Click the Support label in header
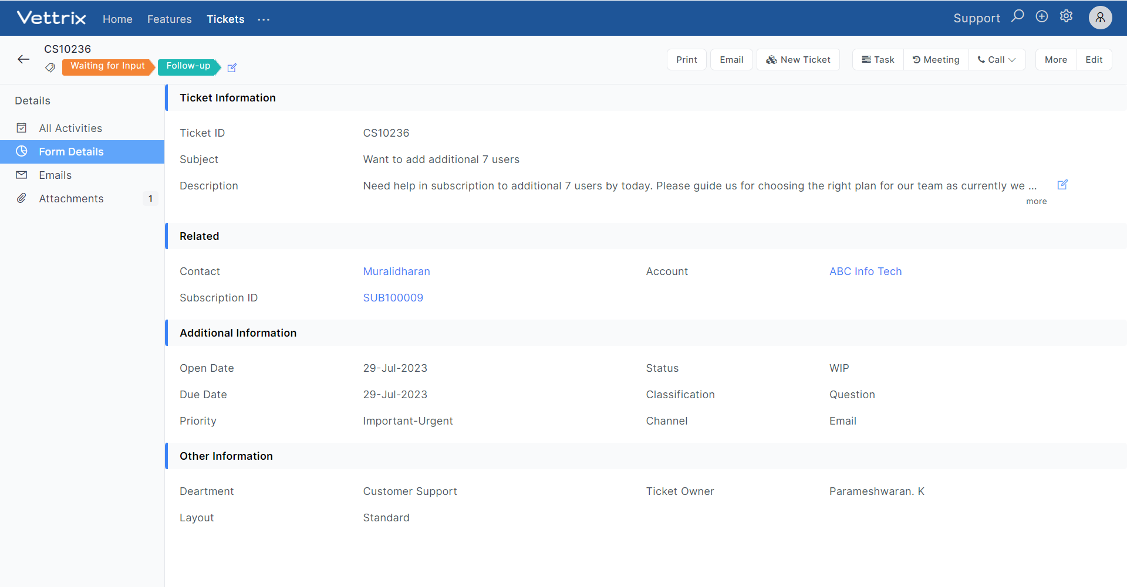The image size is (1127, 587). (x=976, y=18)
